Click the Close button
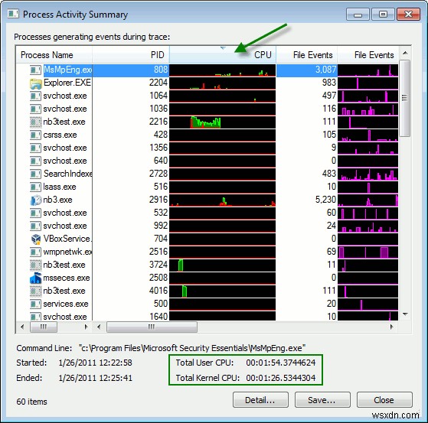Screen dimensions: 428x423 [384, 400]
